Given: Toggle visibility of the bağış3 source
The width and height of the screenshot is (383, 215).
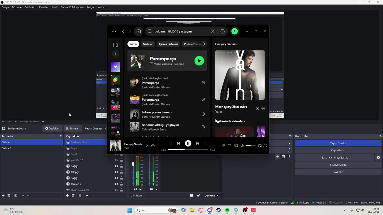Looking at the screenshot, I should [x=116, y=166].
